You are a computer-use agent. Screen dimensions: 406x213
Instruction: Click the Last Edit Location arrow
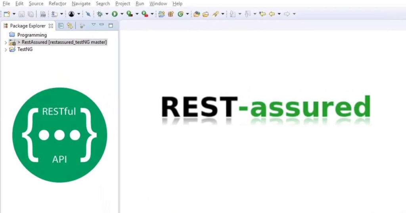262,14
